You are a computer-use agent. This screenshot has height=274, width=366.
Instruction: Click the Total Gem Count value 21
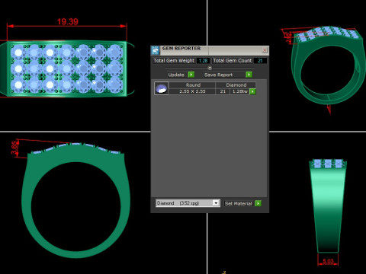tap(260, 61)
